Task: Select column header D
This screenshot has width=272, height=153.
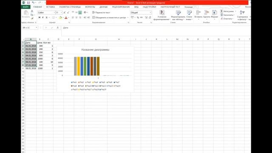Action: coord(58,39)
